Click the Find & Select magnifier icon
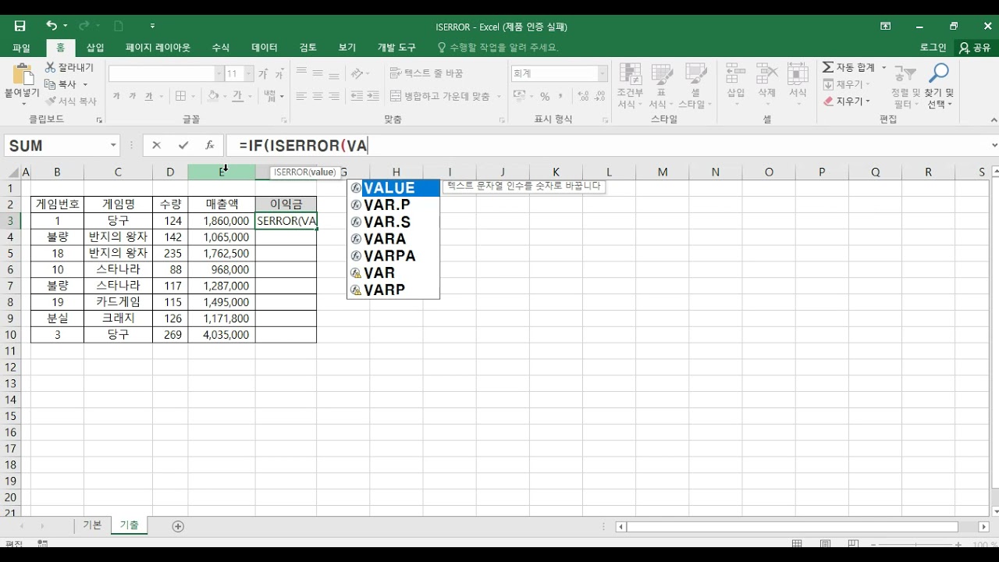This screenshot has width=999, height=562. (939, 74)
